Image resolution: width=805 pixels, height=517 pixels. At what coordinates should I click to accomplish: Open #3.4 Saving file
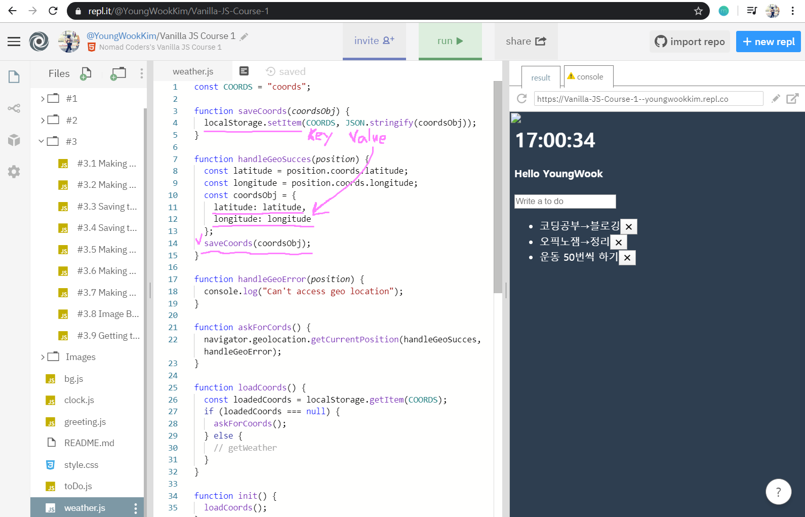coord(98,228)
